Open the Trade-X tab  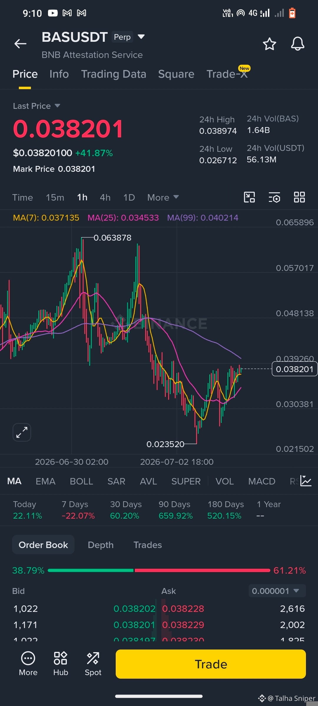pos(227,74)
